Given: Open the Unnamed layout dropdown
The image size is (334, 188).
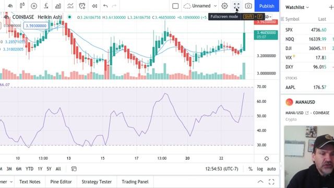Looking at the screenshot, I should pyautogui.click(x=200, y=6).
